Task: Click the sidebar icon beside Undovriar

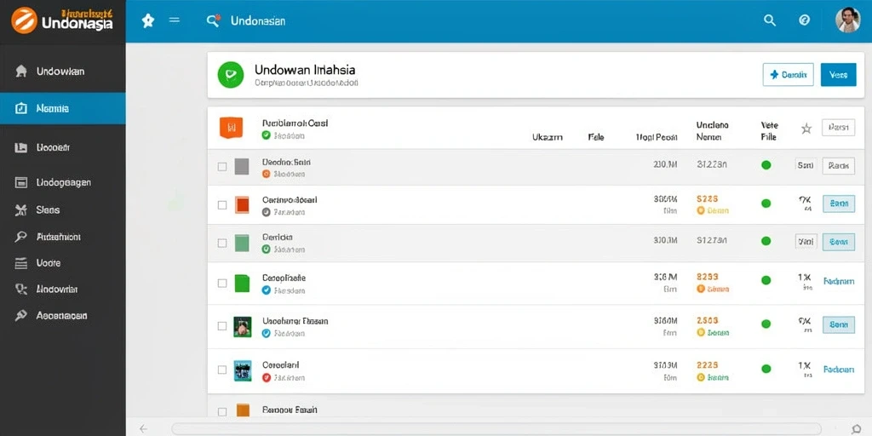Action: pyautogui.click(x=20, y=290)
